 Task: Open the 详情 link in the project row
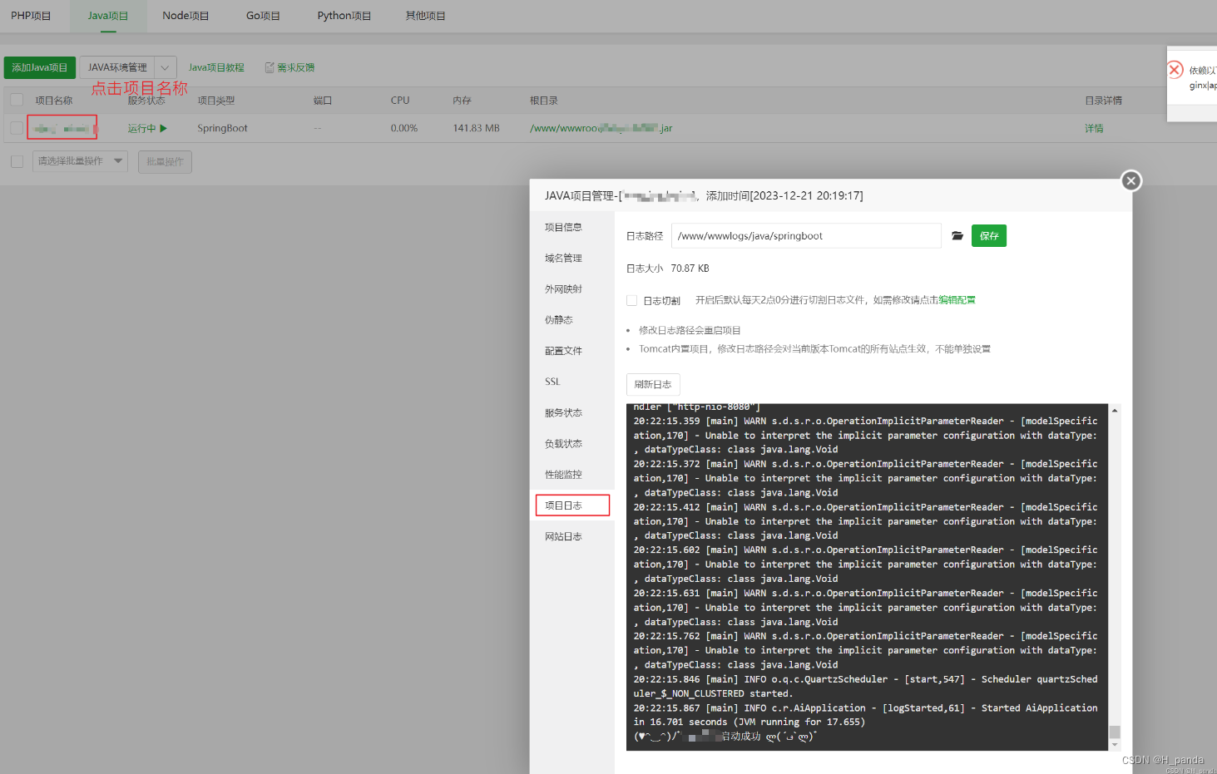1094,128
